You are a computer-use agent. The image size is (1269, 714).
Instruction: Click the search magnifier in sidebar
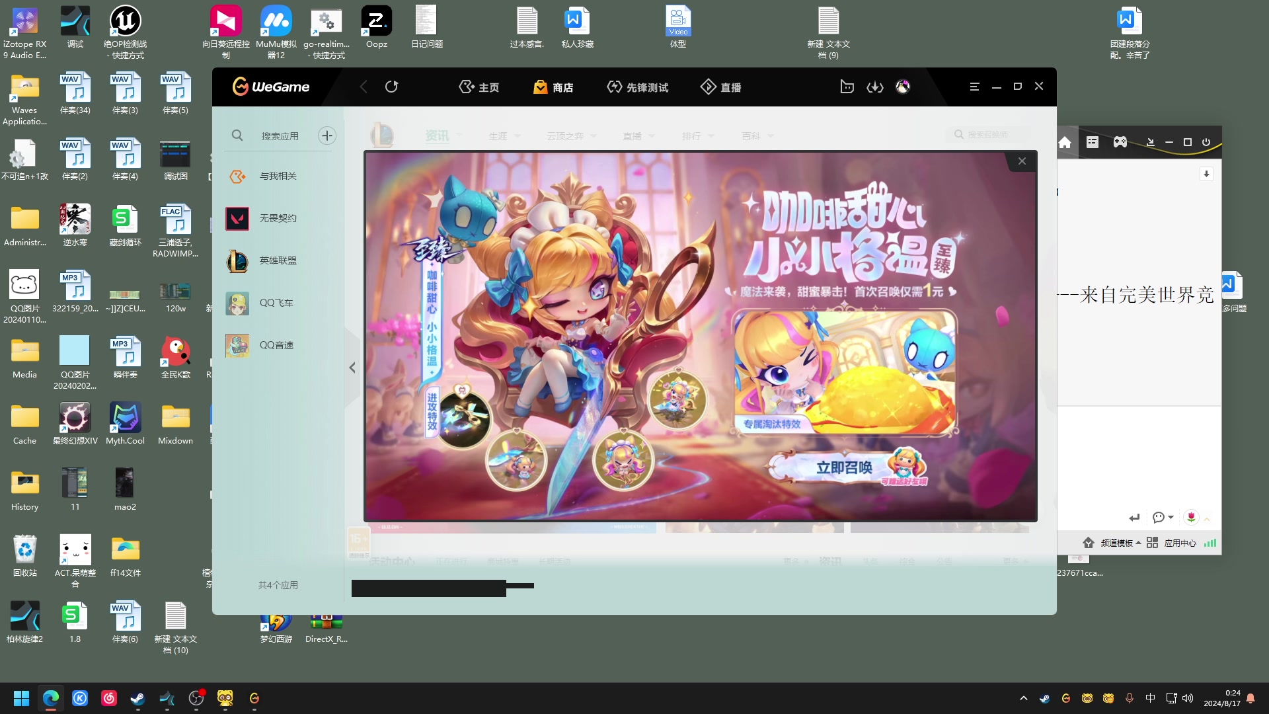237,136
